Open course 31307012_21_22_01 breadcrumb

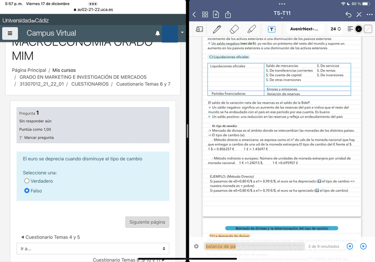tap(42, 84)
